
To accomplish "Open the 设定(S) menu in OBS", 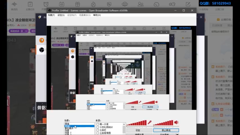I will [61, 15].
